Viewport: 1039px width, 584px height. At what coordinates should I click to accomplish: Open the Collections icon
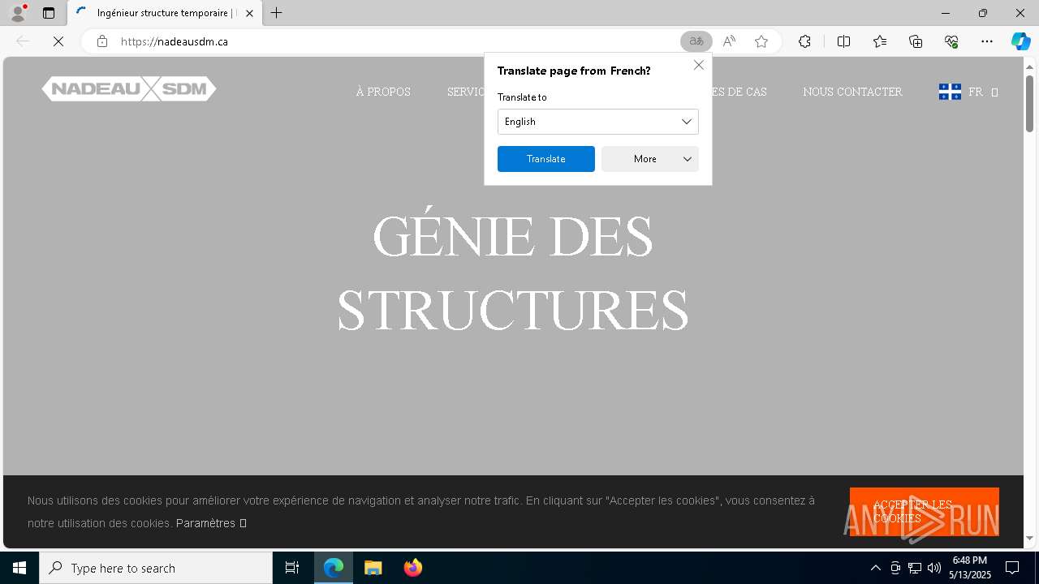pyautogui.click(x=916, y=41)
